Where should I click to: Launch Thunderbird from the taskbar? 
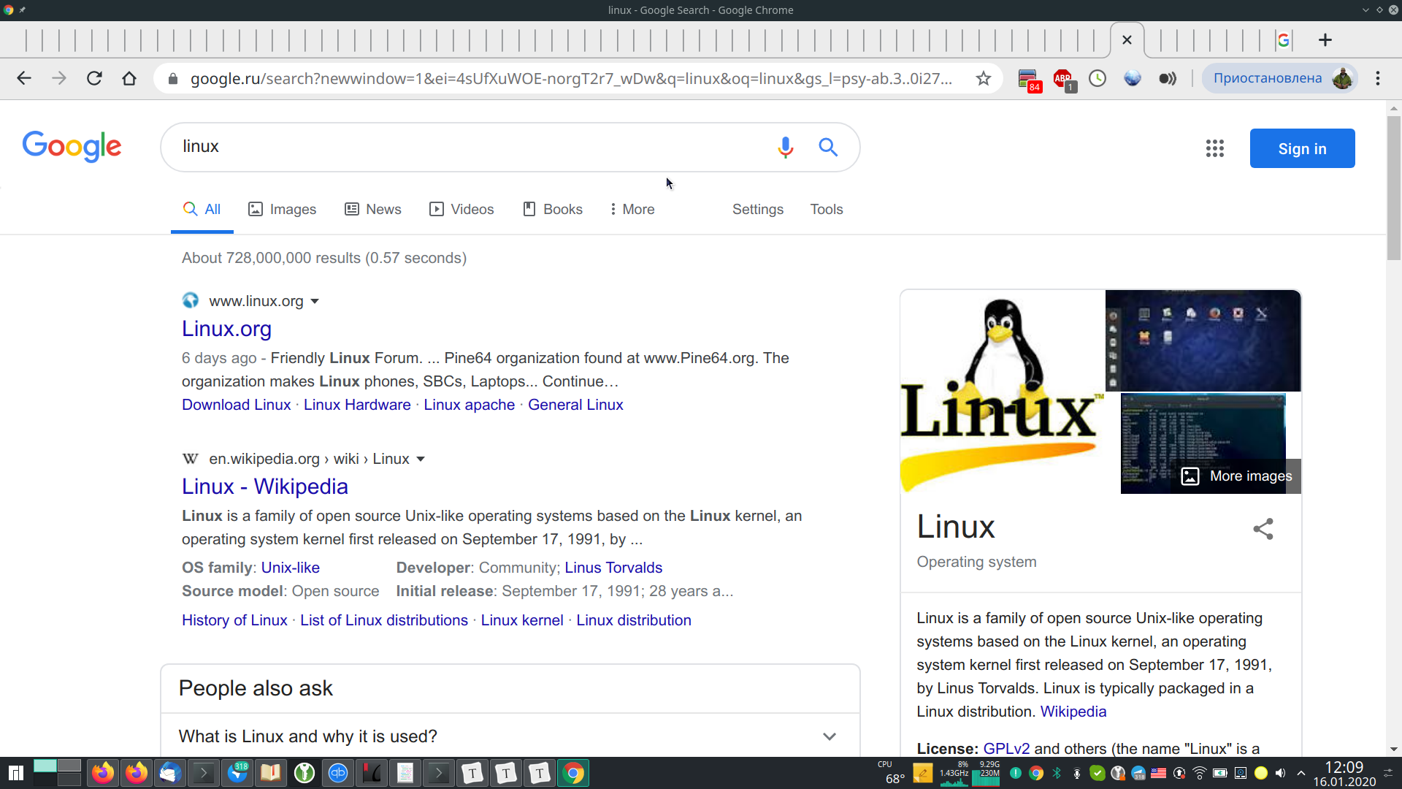pyautogui.click(x=170, y=773)
